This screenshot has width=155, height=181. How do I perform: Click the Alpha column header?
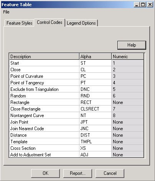click(95, 57)
